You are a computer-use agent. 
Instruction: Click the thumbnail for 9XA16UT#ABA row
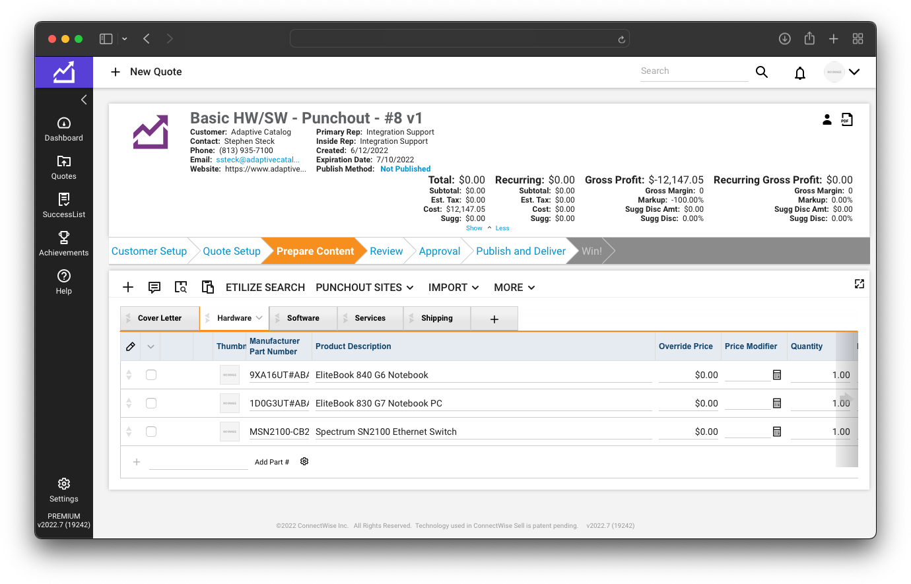(230, 375)
